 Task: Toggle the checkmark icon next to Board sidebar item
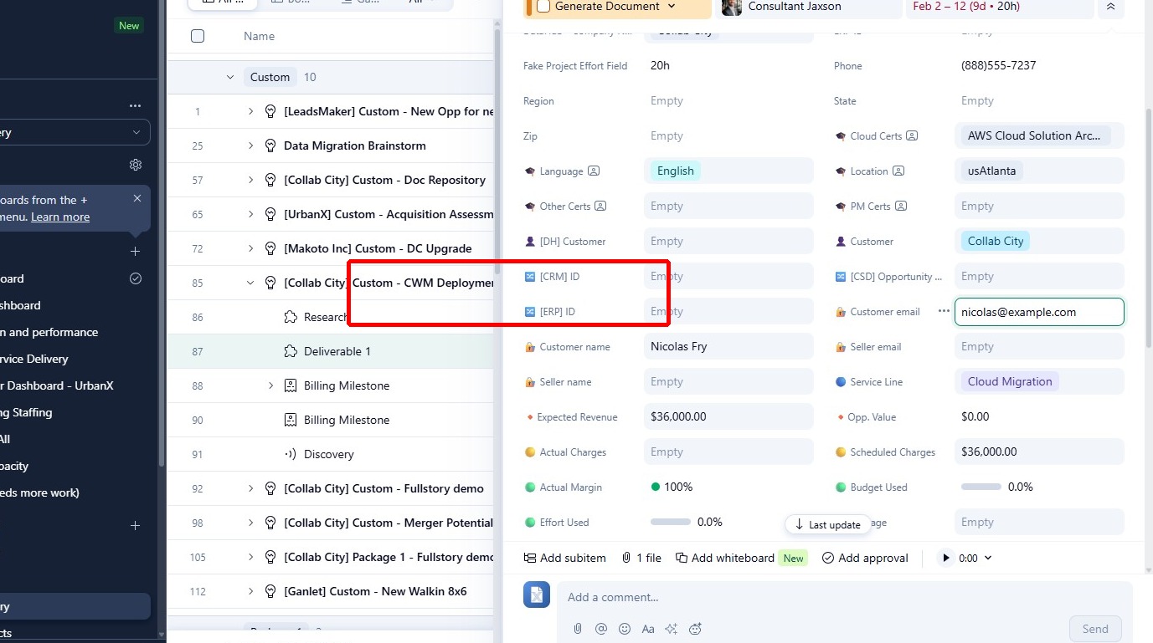click(x=135, y=278)
